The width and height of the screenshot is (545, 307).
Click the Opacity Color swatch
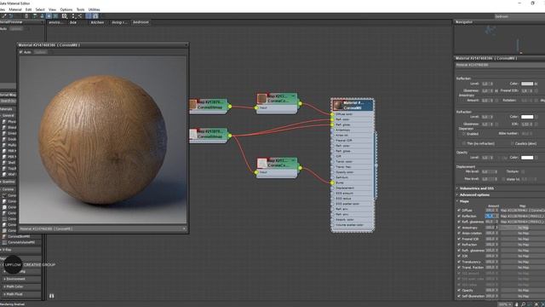point(527,157)
